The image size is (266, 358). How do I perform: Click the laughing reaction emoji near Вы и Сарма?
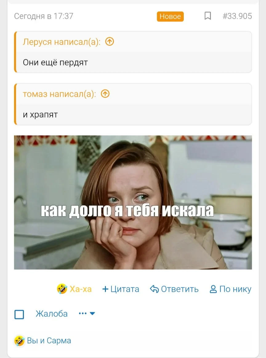(19, 341)
